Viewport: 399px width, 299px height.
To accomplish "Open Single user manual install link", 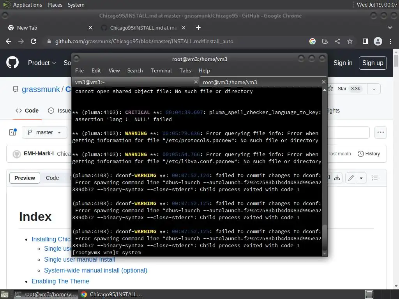I will click(x=79, y=259).
